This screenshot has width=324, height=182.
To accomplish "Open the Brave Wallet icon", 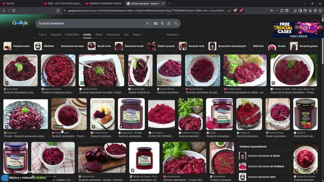I will 305,11.
